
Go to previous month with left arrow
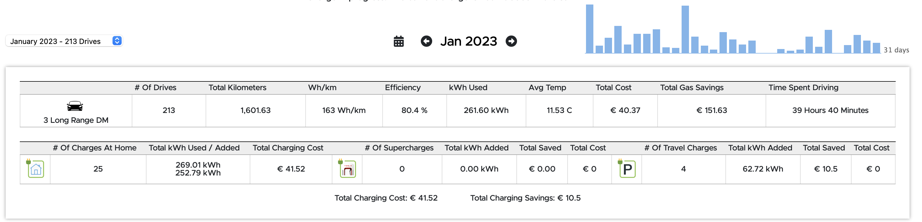click(426, 41)
